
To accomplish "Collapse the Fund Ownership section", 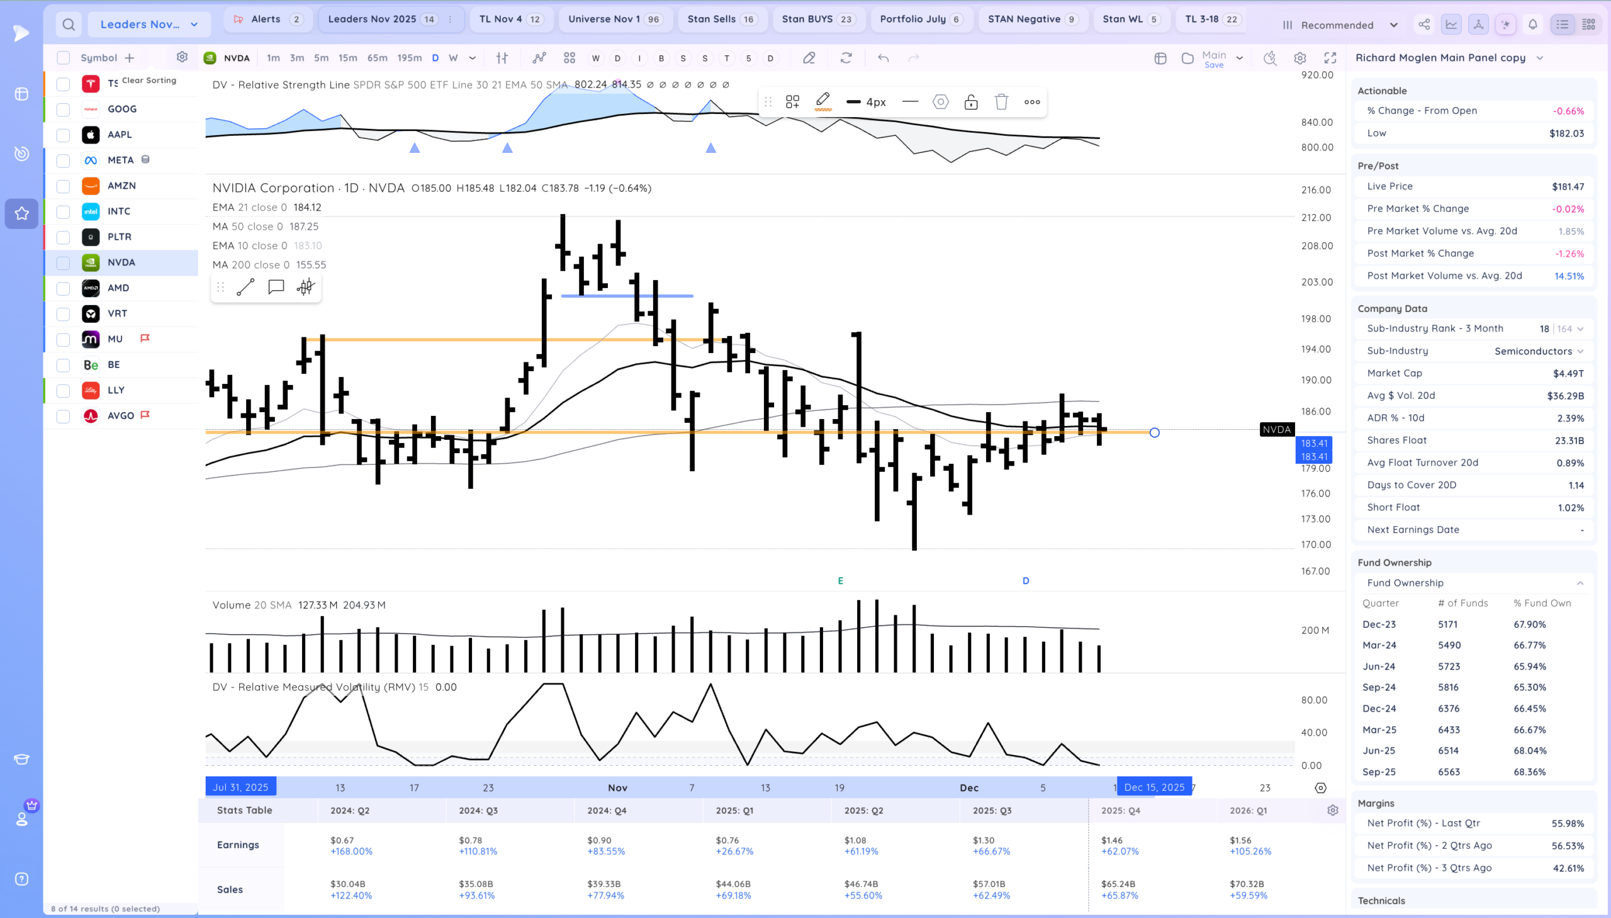I will click(x=1580, y=583).
